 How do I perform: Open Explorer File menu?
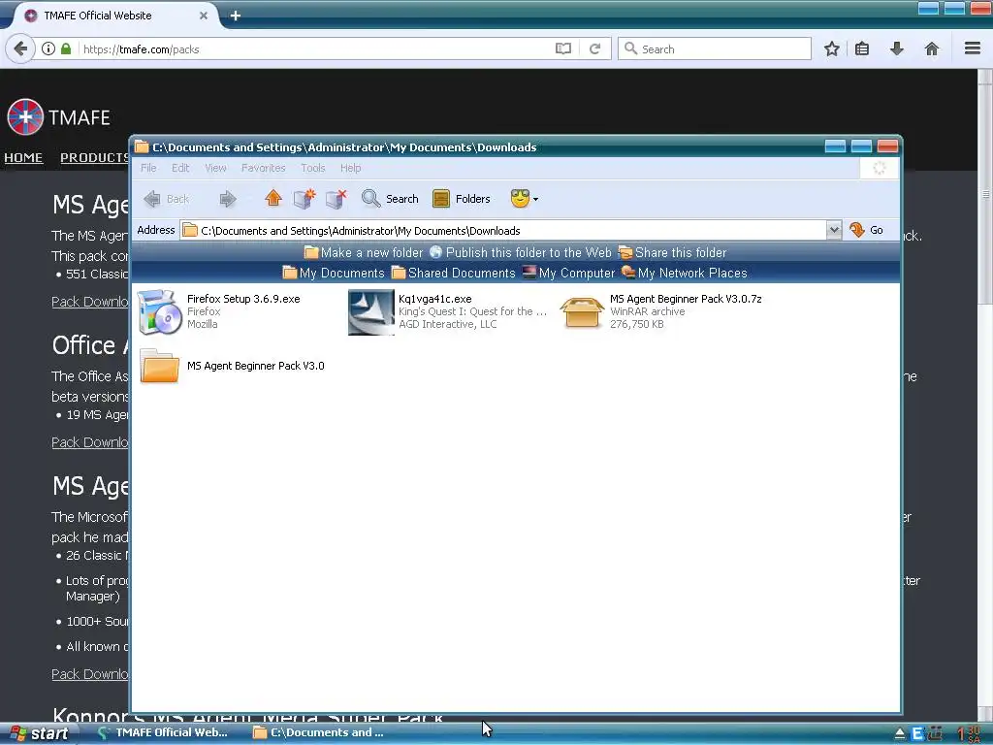tap(148, 168)
